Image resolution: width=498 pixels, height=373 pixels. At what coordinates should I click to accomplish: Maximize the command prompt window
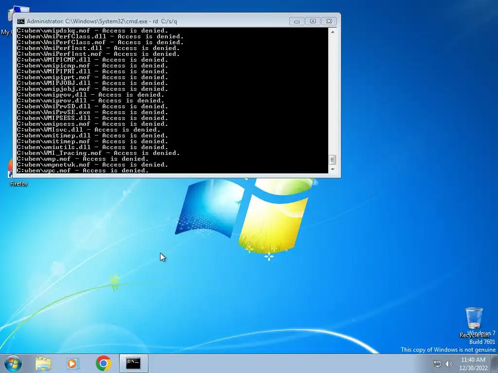click(313, 21)
